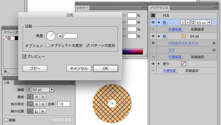Step the 線幅 stroke weight stepper
Screen dimensions: 221x125
[29, 90]
